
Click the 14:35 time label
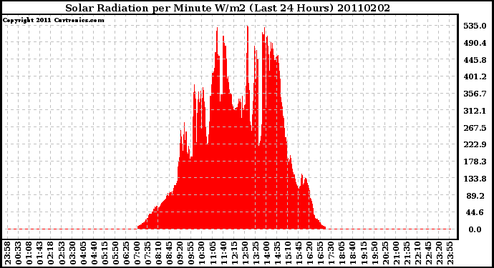tap(277, 254)
